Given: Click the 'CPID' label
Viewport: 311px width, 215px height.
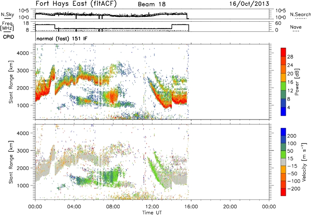Looking at the screenshot, I should click(x=9, y=37).
